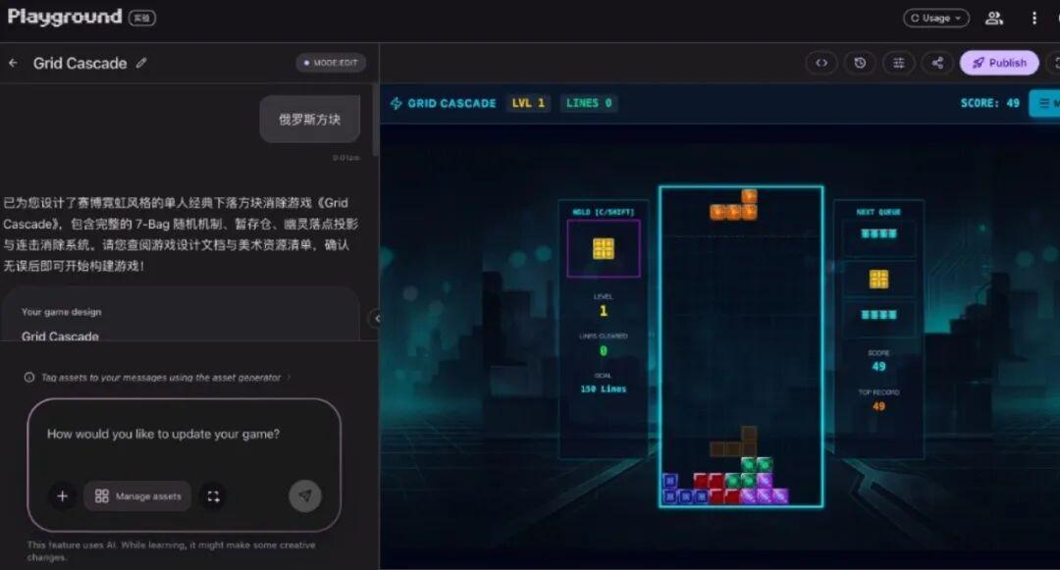This screenshot has width=1060, height=570.
Task: Click the Top Record value 49
Action: [x=878, y=406]
